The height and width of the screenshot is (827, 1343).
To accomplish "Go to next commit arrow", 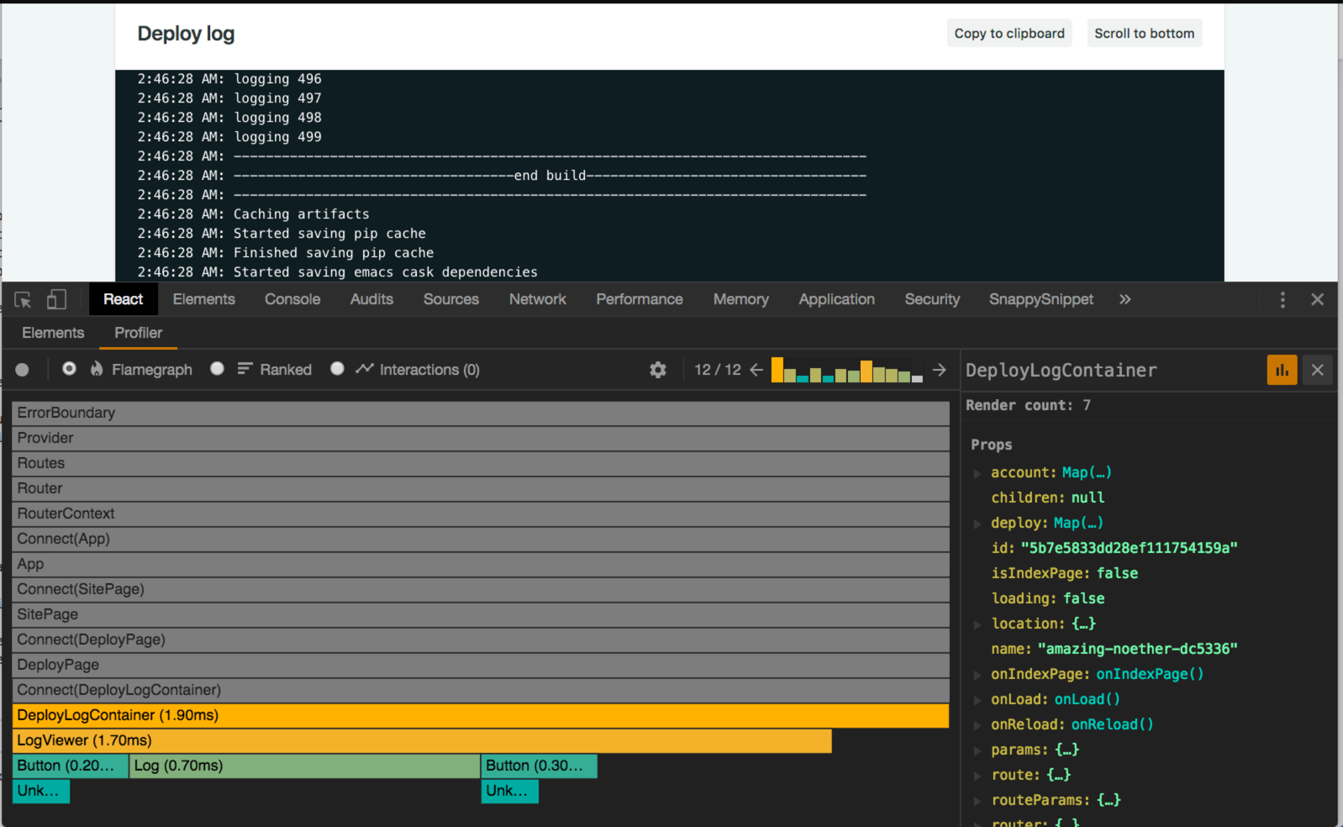I will coord(940,370).
